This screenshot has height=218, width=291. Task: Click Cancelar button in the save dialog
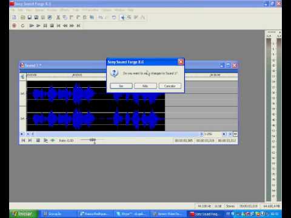point(170,86)
